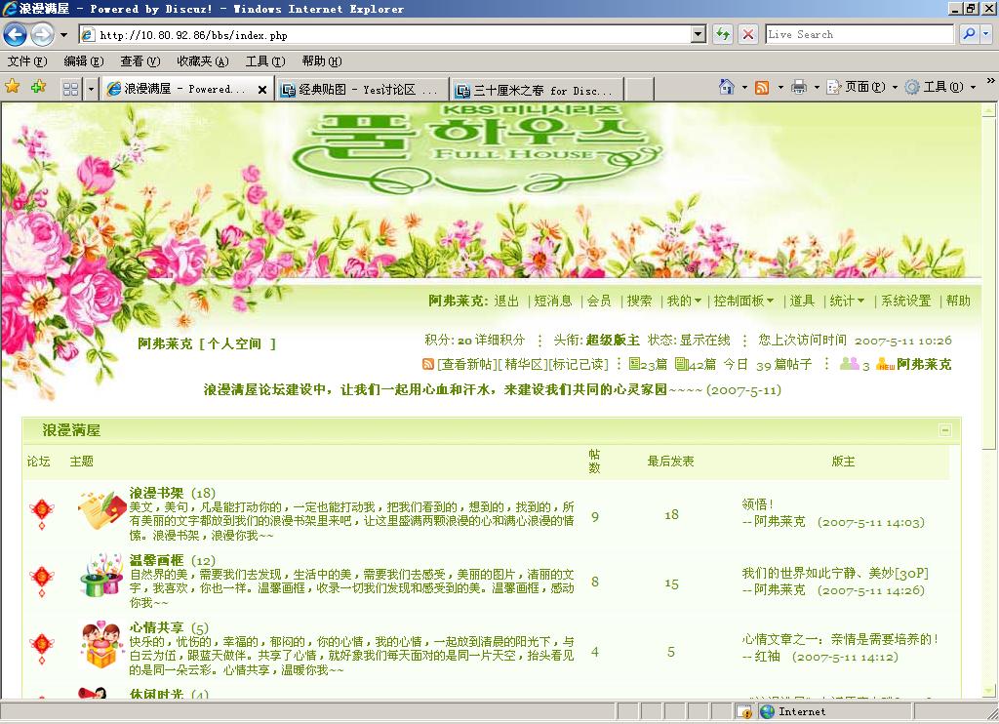The image size is (999, 724).
Task: Open the Print button dropdown arrow
Action: click(x=817, y=87)
